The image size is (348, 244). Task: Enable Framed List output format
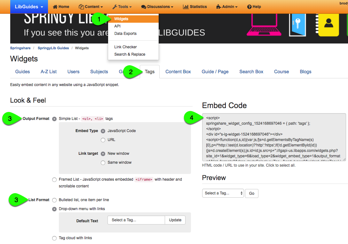[54, 179]
